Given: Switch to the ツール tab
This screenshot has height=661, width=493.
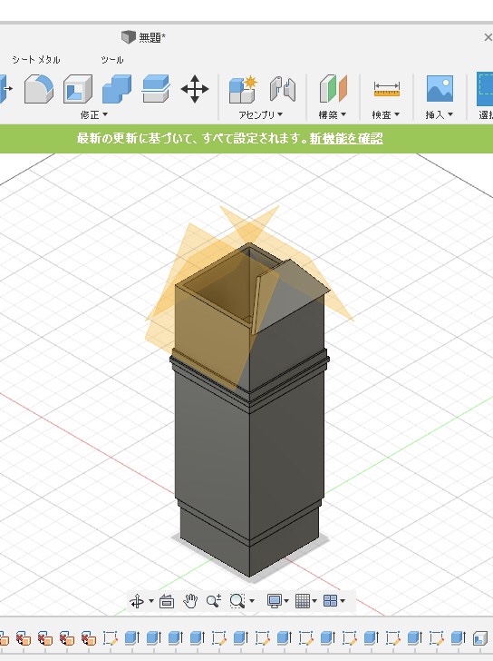Looking at the screenshot, I should point(112,60).
